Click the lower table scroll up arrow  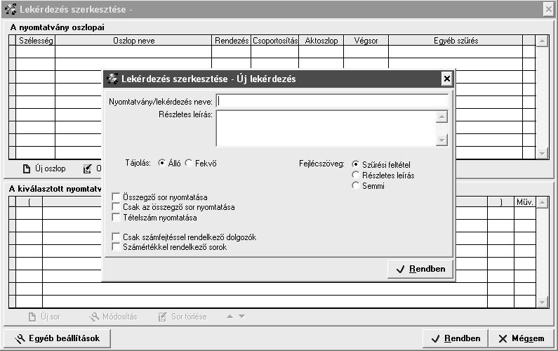click(542, 203)
